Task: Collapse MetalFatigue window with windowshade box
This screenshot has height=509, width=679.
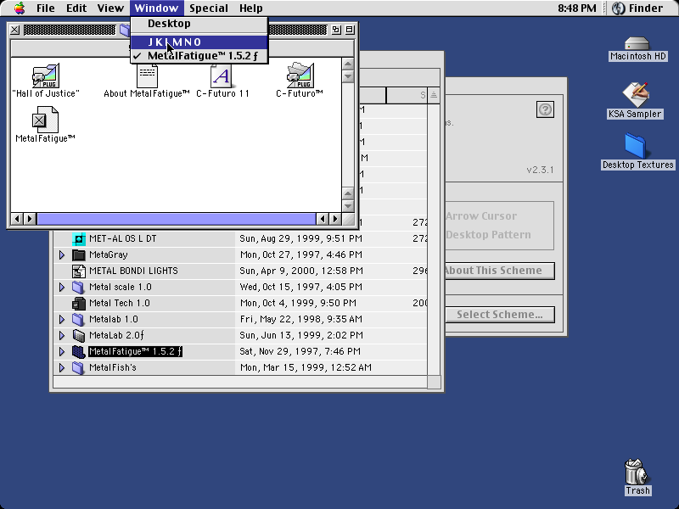Action: [350, 30]
